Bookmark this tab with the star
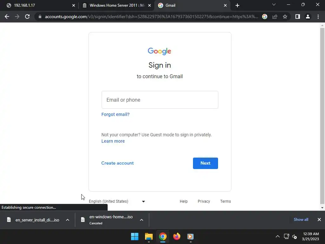 (x=285, y=17)
